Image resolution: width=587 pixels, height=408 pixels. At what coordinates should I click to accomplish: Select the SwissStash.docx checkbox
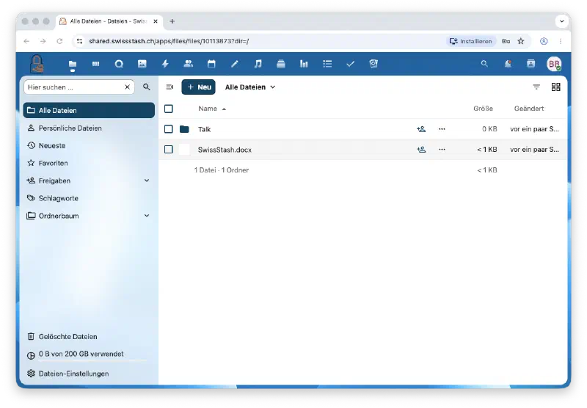(x=169, y=150)
